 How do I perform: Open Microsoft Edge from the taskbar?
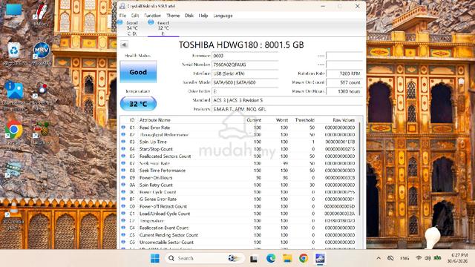270,258
